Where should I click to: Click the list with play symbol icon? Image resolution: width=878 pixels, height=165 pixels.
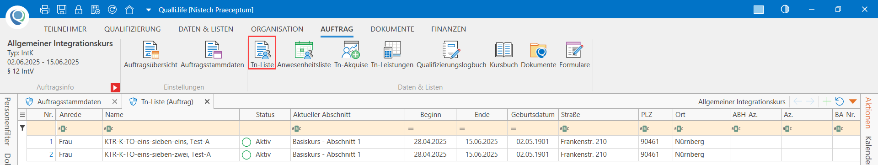pos(96,9)
